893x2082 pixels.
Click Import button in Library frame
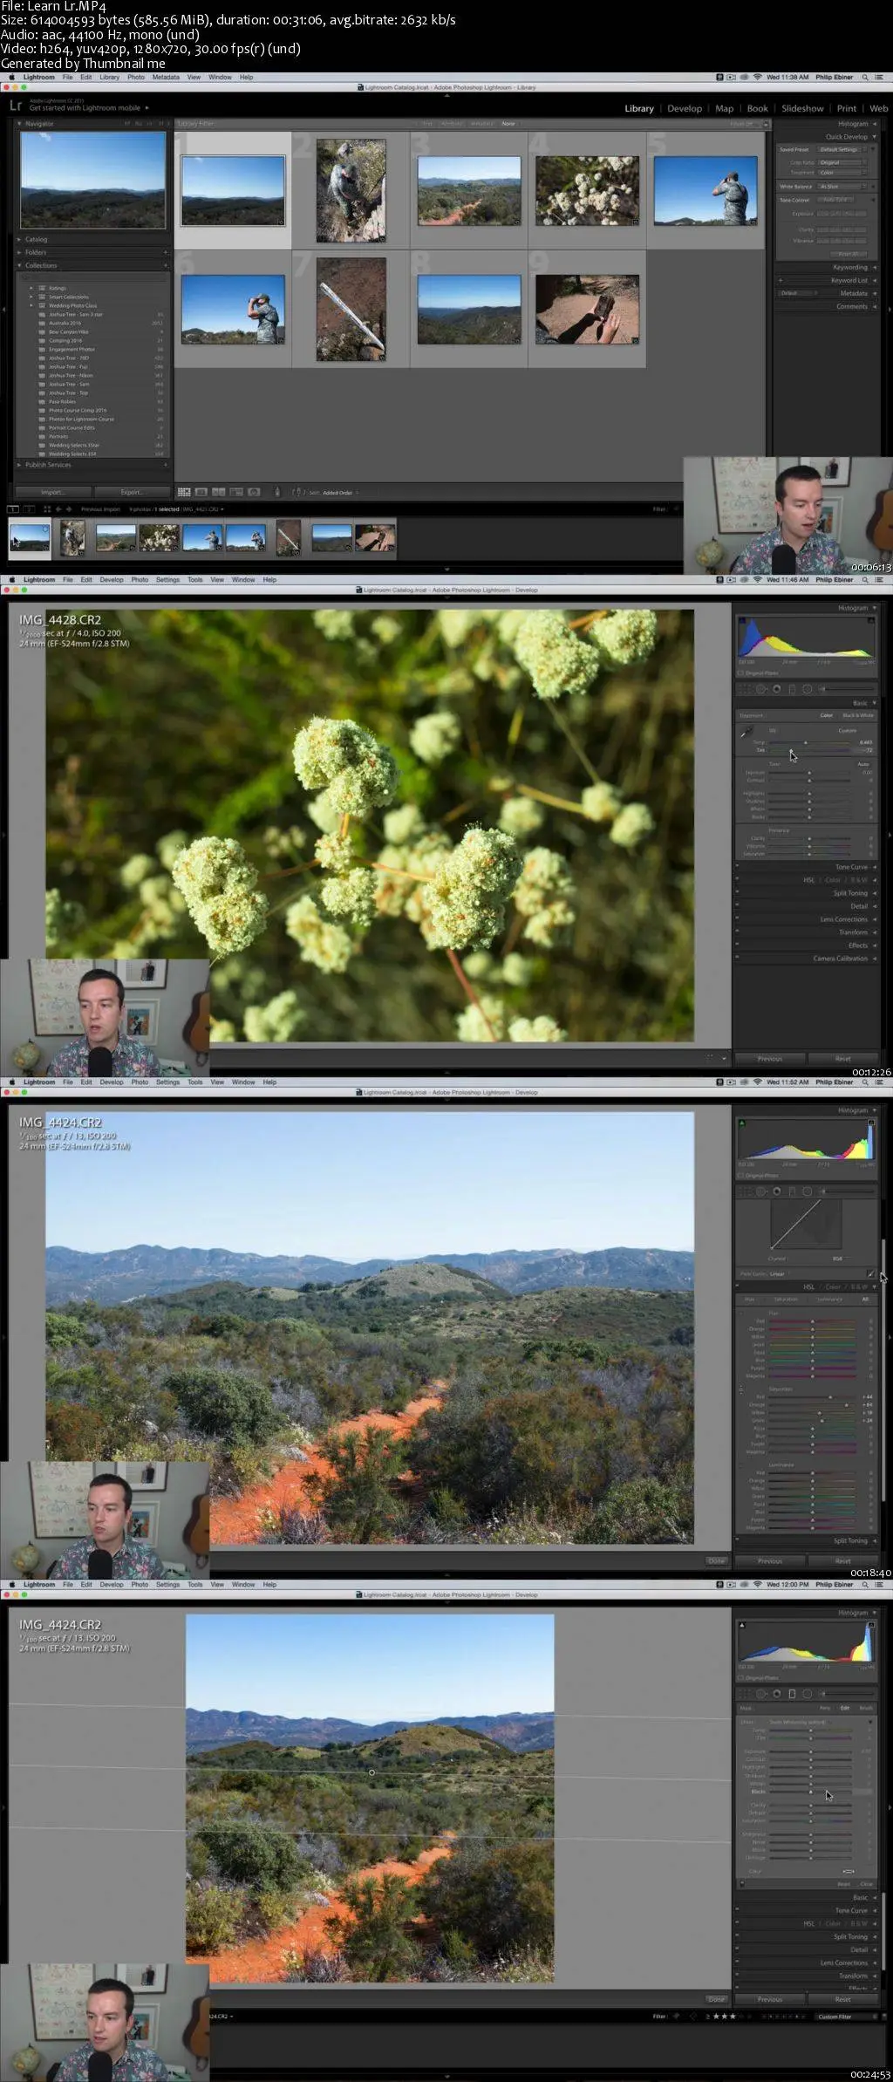[x=52, y=492]
